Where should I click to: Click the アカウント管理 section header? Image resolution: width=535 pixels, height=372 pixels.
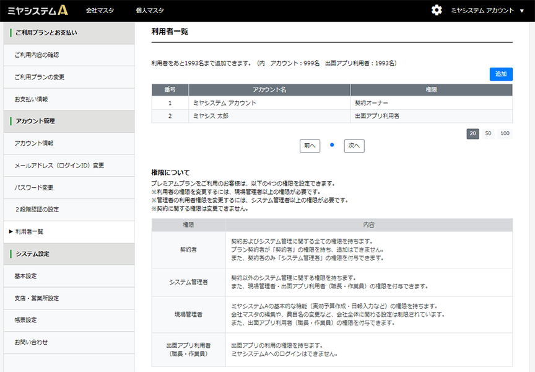pos(69,122)
